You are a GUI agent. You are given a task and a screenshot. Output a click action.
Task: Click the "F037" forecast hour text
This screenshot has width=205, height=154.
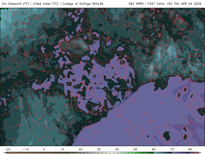[151, 4]
